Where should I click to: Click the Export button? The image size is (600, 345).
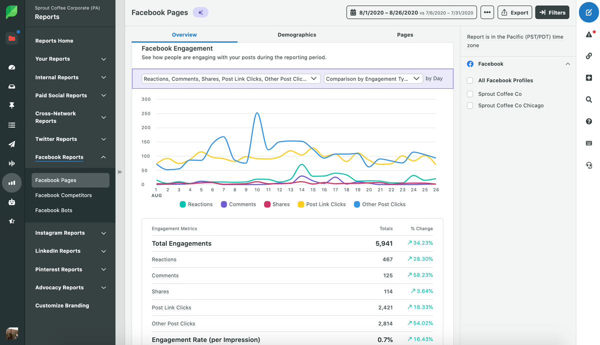pos(514,12)
